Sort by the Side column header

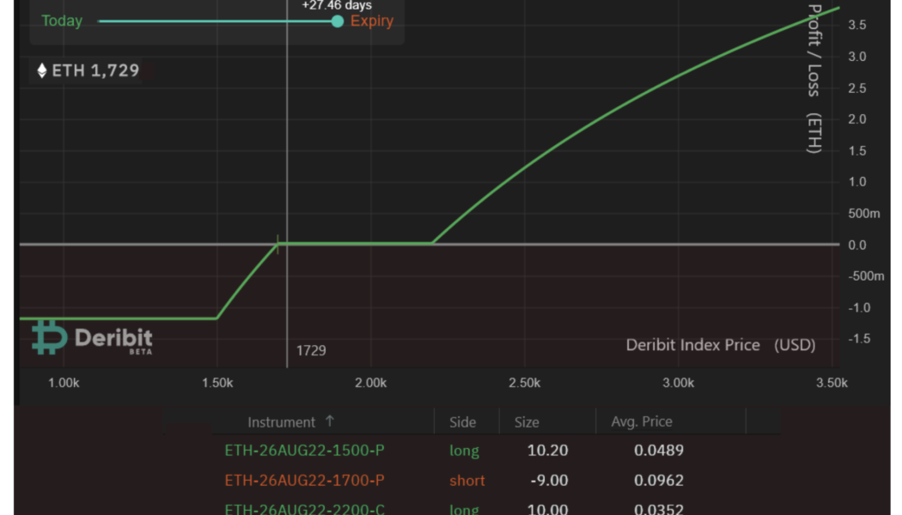click(462, 421)
